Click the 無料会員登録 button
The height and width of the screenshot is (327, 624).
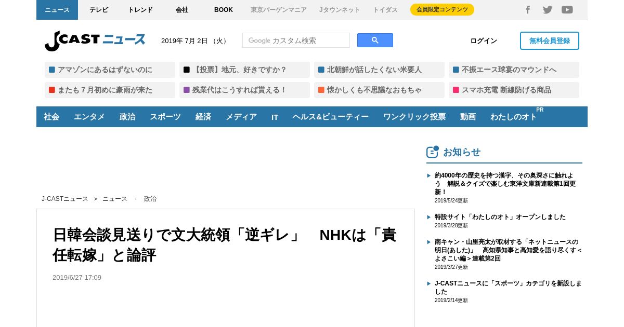point(550,40)
